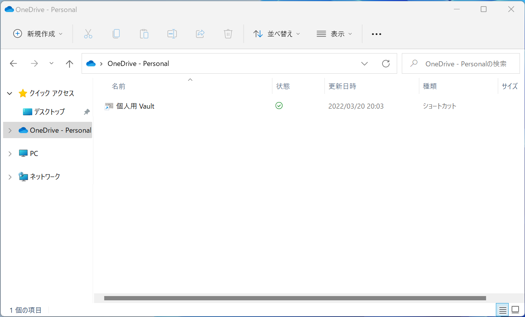
Task: Click the Share icon in toolbar
Action: coord(200,34)
